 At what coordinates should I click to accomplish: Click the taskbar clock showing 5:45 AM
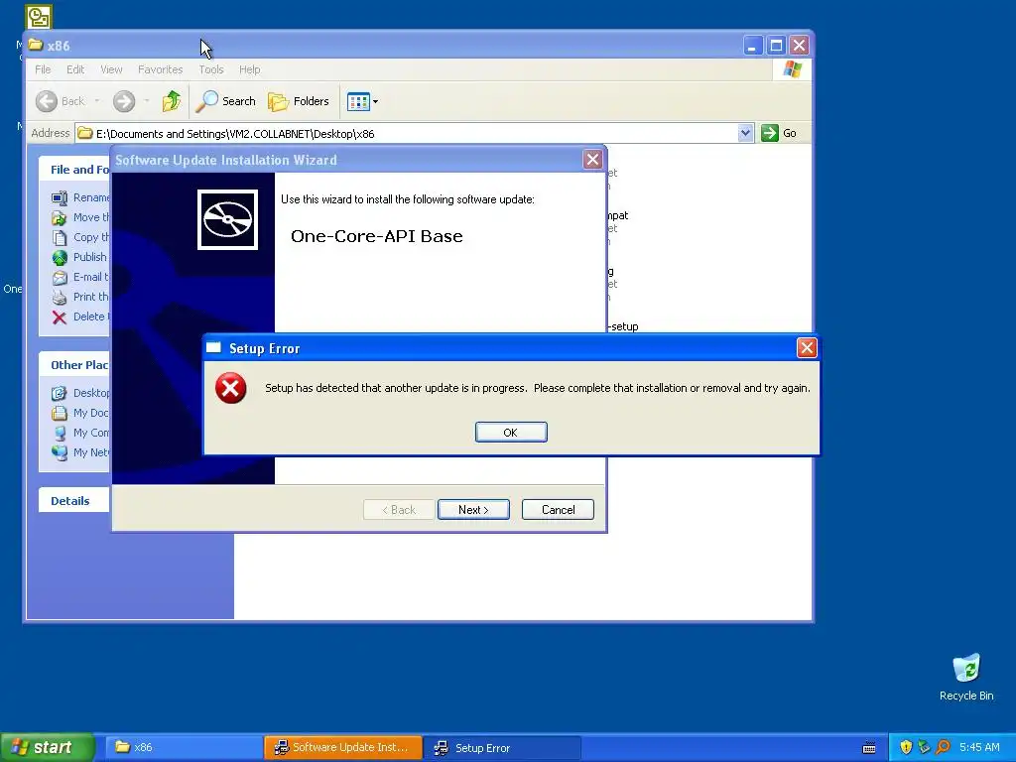[x=979, y=747]
